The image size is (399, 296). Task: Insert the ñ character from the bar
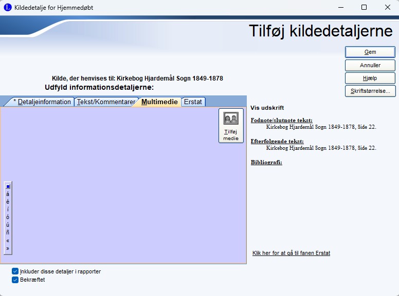8,233
